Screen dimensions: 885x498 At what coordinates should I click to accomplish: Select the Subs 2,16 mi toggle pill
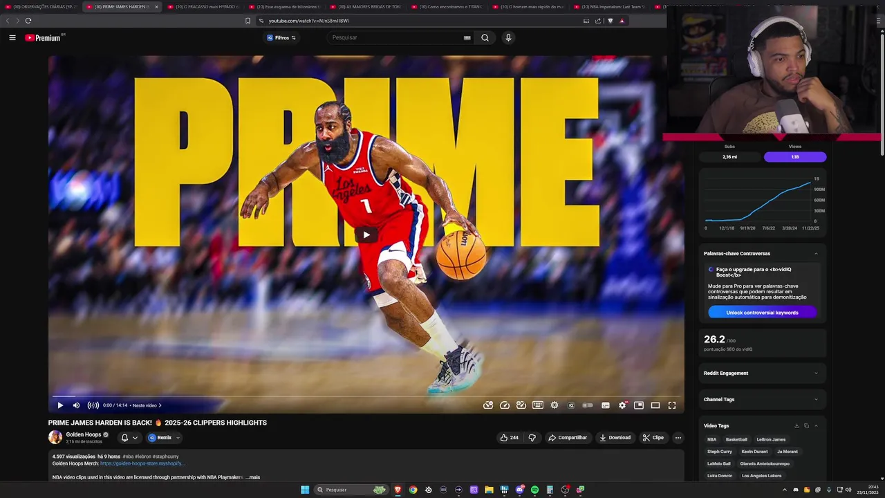pos(729,157)
